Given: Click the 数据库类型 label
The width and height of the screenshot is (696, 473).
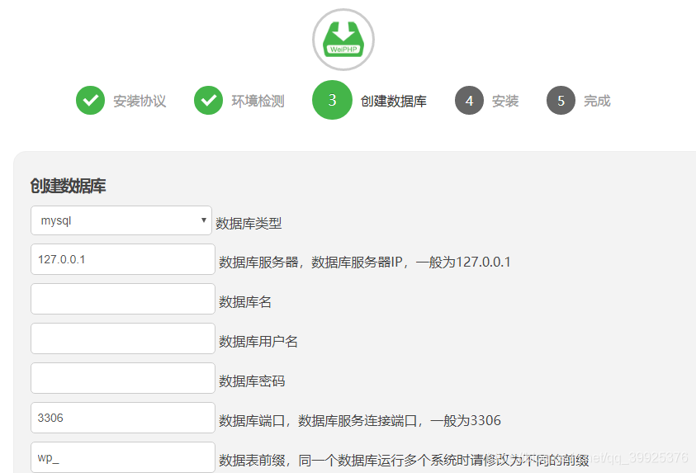Looking at the screenshot, I should coord(249,223).
